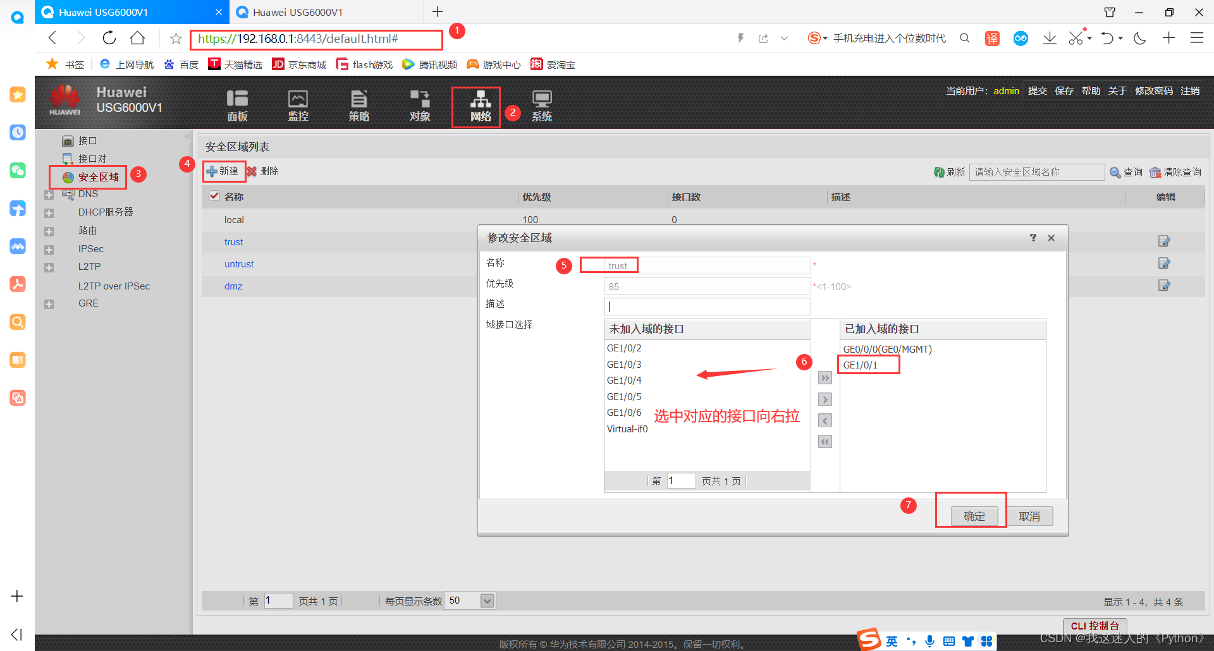Open the edit icon for the untrust zone
Screen dimensions: 1214x651
[x=1164, y=264]
